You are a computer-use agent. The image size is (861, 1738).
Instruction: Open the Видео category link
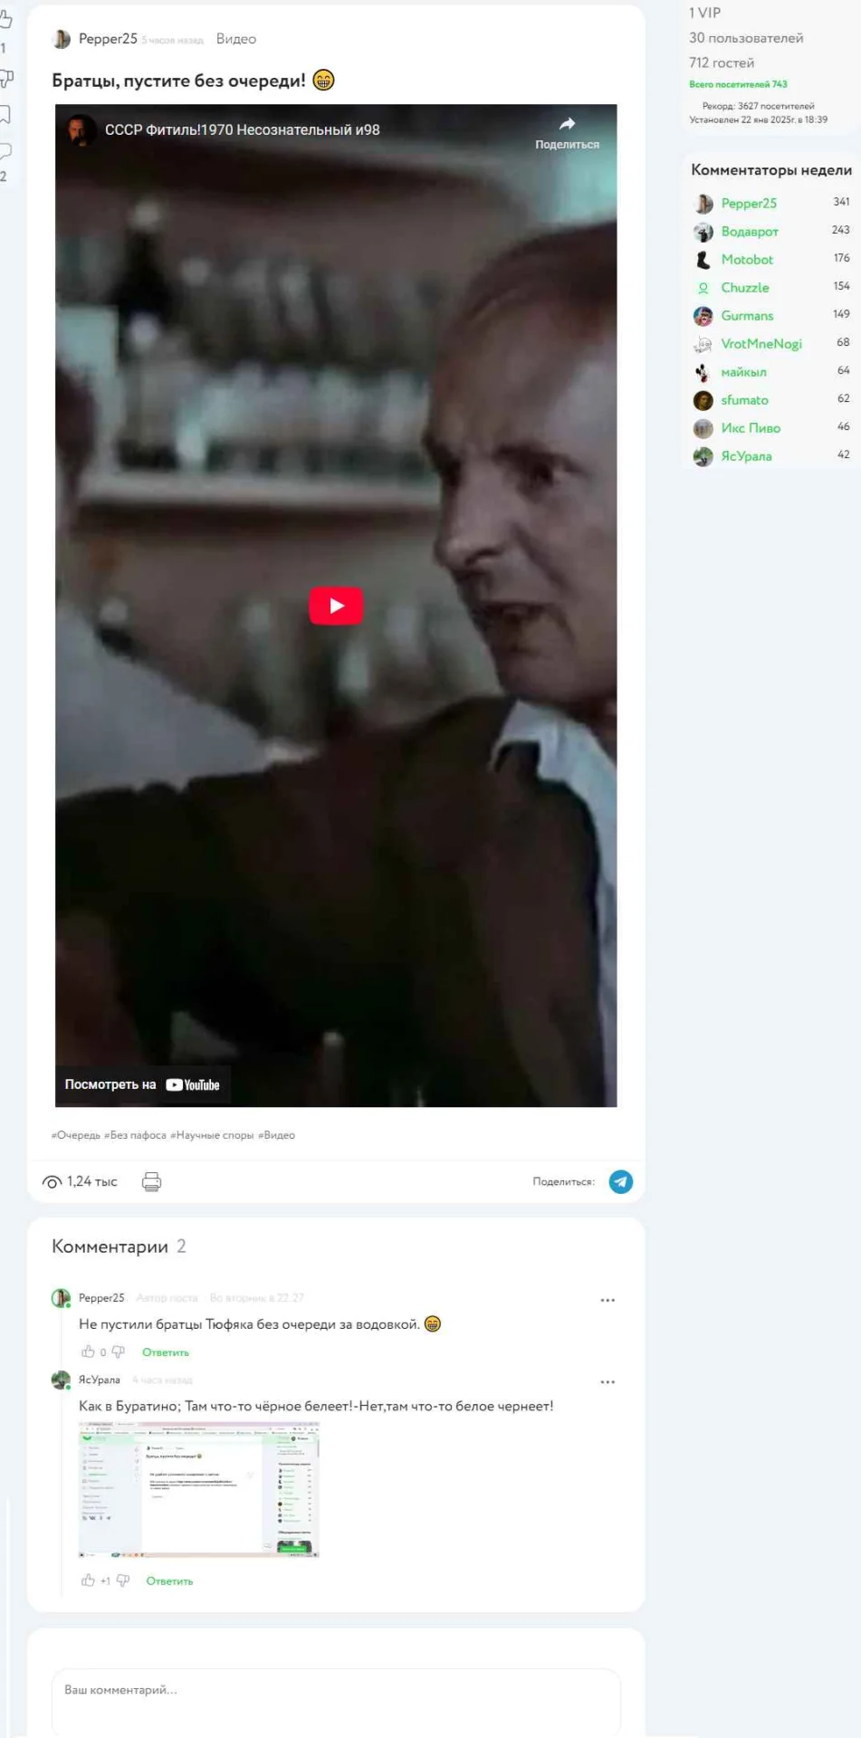[236, 39]
